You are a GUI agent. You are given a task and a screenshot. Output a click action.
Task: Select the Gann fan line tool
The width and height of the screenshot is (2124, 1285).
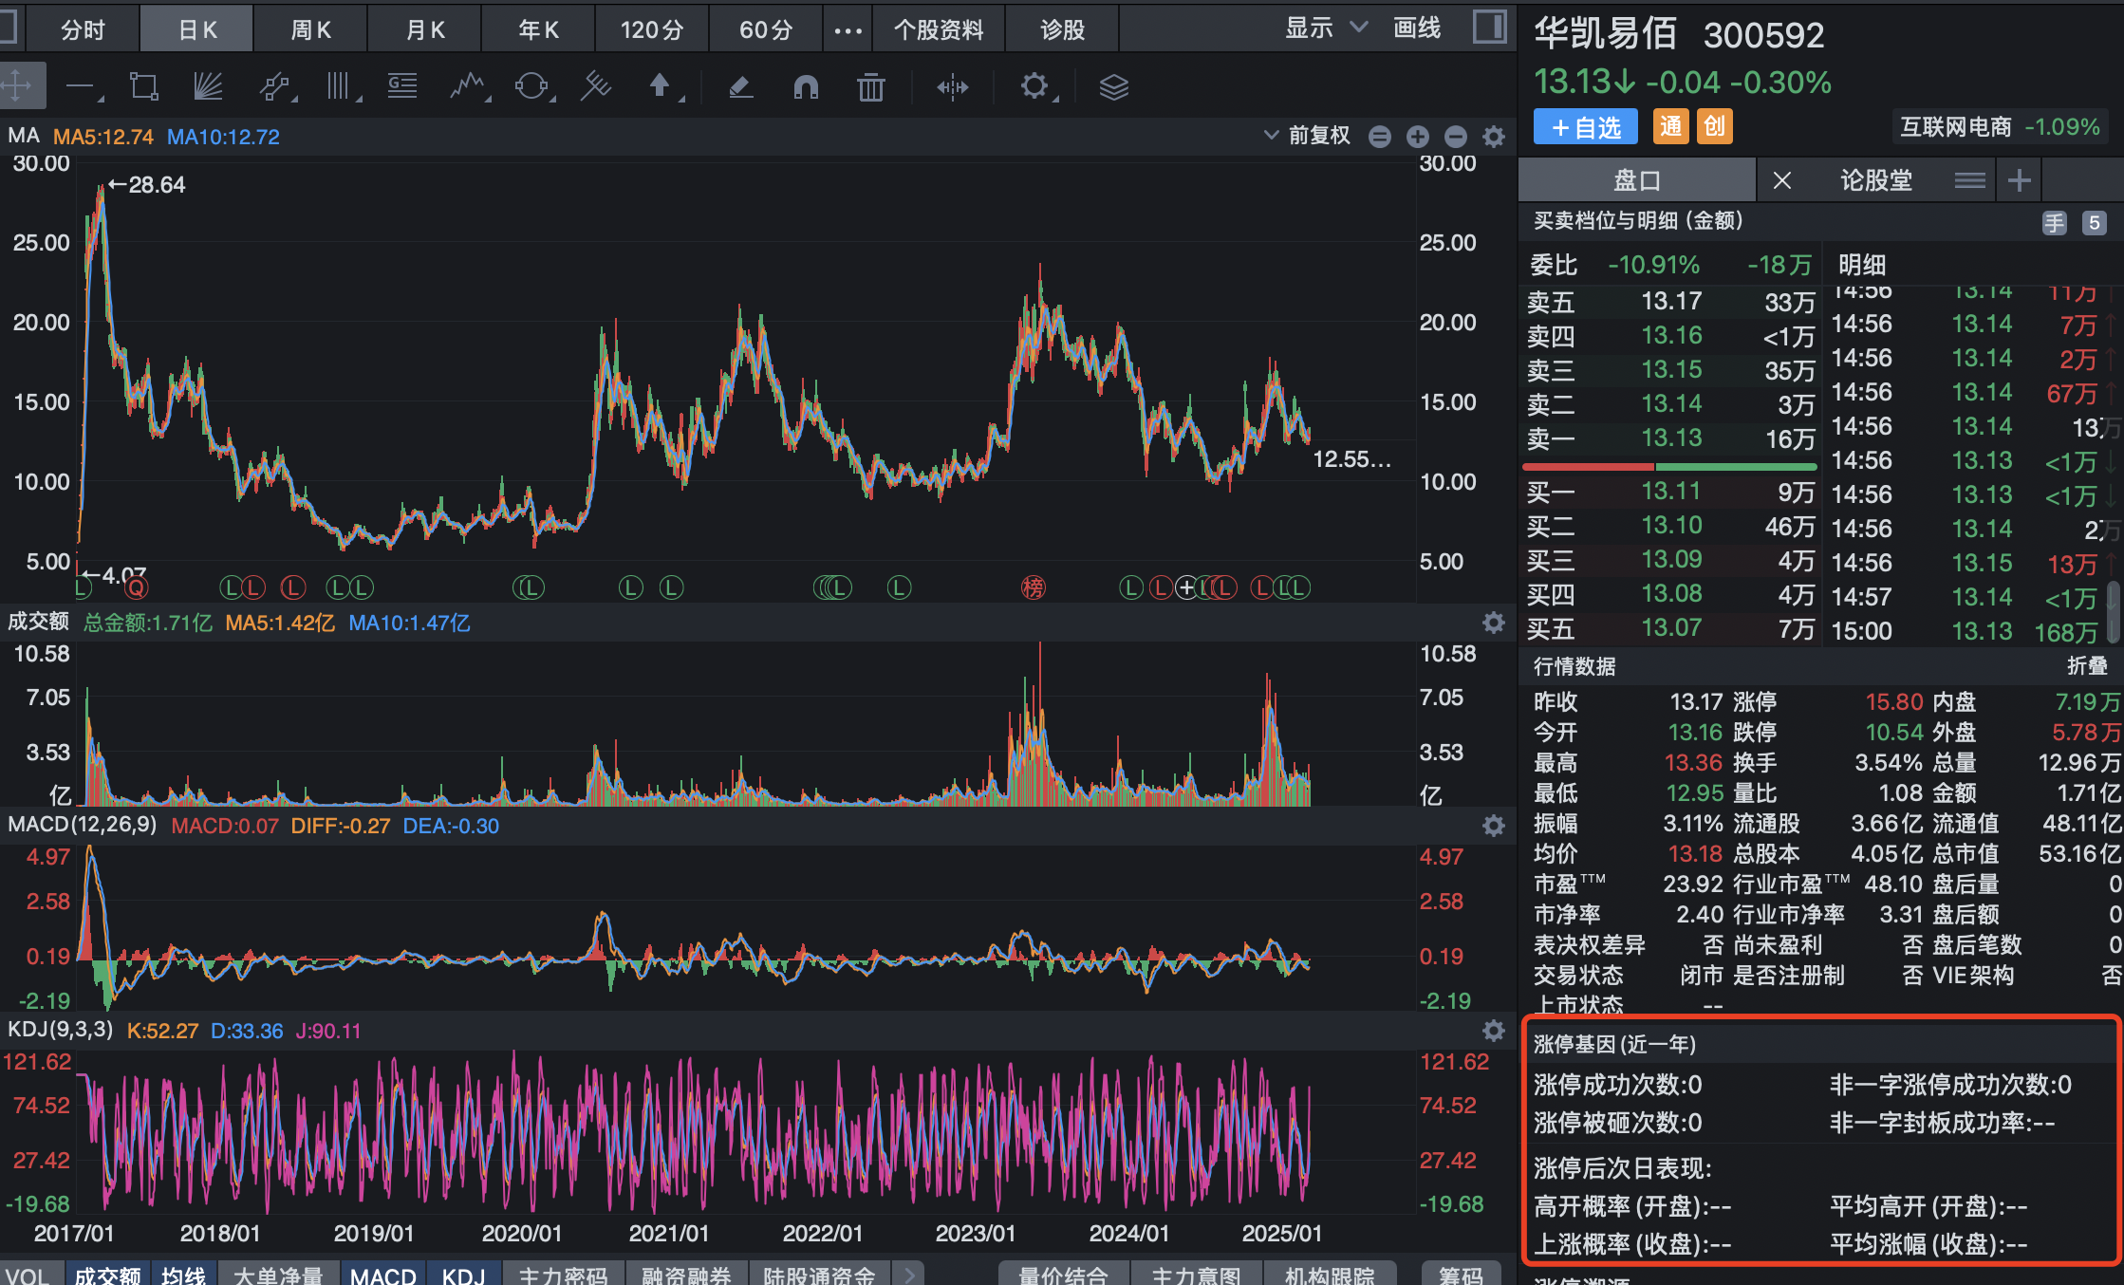208,87
